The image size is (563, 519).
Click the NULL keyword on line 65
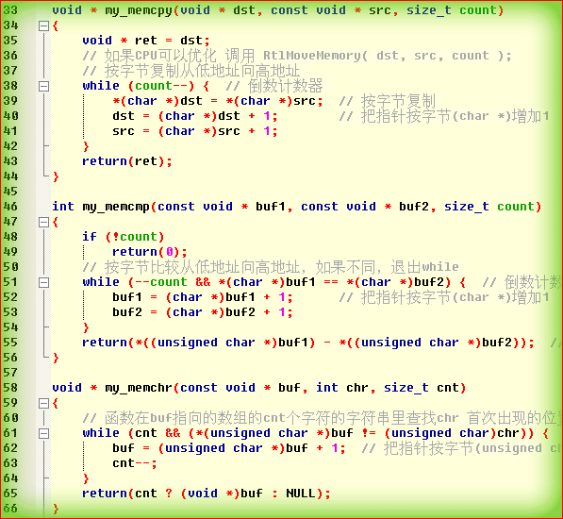[x=301, y=494]
